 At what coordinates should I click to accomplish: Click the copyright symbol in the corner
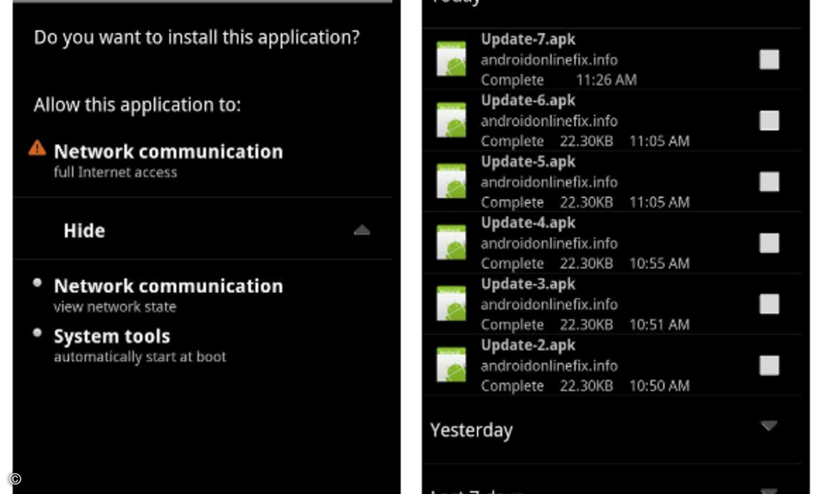point(15,479)
